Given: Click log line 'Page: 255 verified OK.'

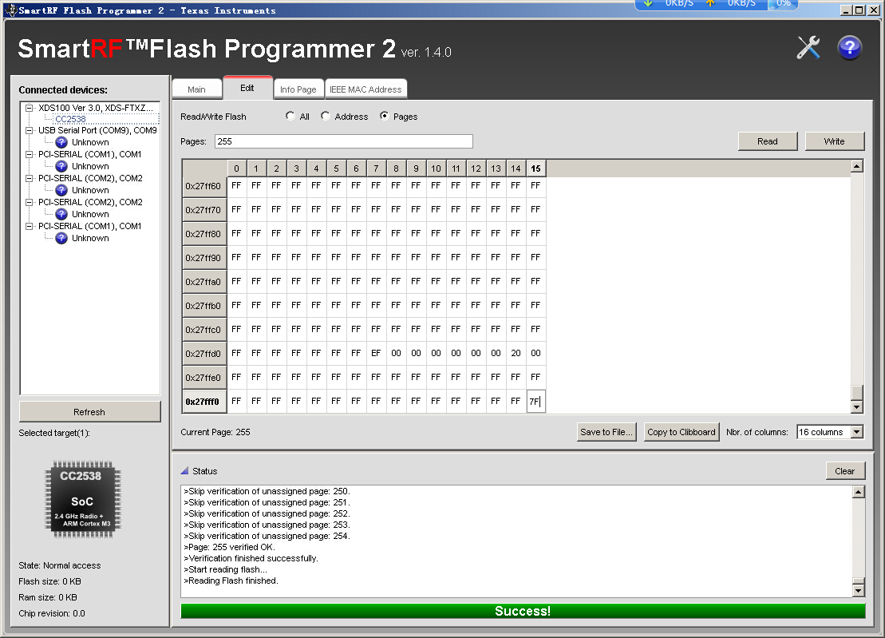Looking at the screenshot, I should [x=229, y=547].
